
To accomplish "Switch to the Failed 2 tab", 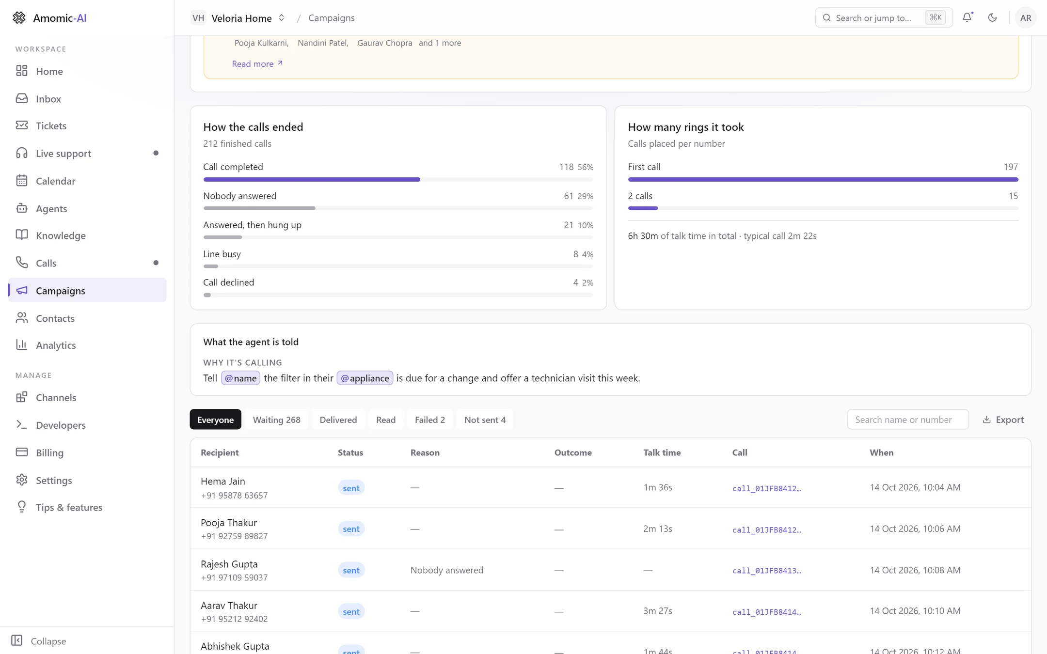I will pos(429,420).
